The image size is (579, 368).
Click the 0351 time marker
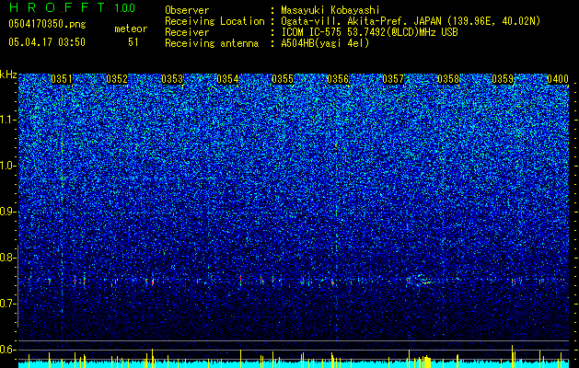pos(62,79)
